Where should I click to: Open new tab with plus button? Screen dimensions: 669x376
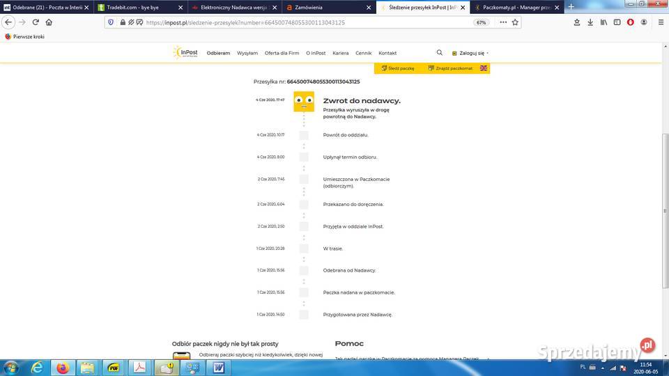tap(571, 7)
